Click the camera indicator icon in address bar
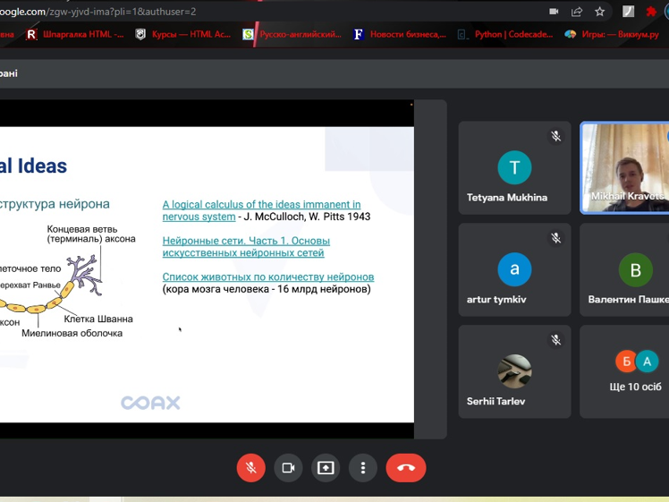 [x=554, y=12]
